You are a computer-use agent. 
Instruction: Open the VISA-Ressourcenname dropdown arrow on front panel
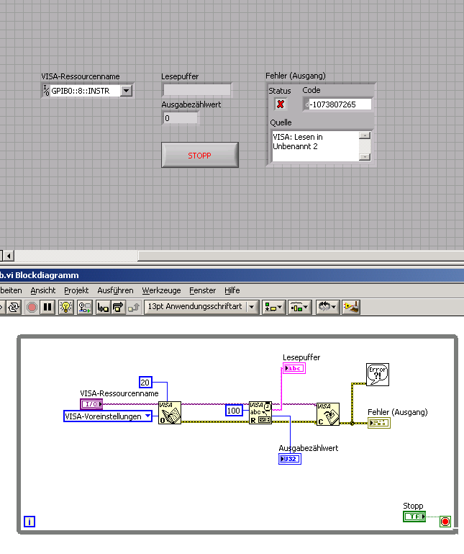(126, 91)
